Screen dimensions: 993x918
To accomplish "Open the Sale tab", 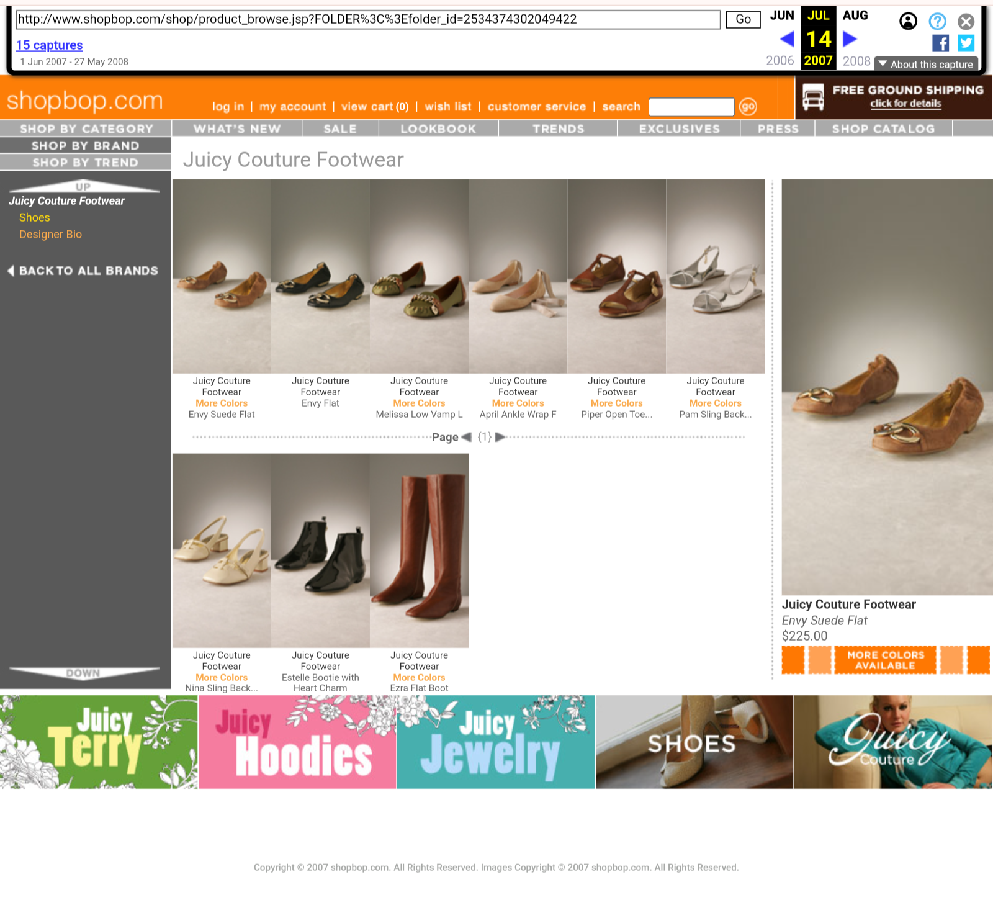I will point(340,128).
